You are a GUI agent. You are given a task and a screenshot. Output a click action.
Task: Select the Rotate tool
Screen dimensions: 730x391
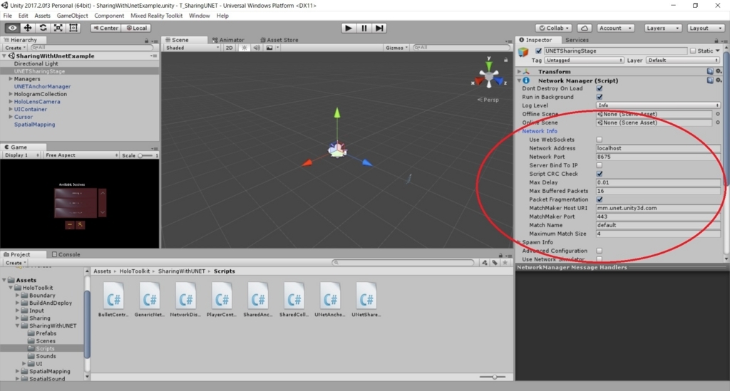(x=43, y=28)
